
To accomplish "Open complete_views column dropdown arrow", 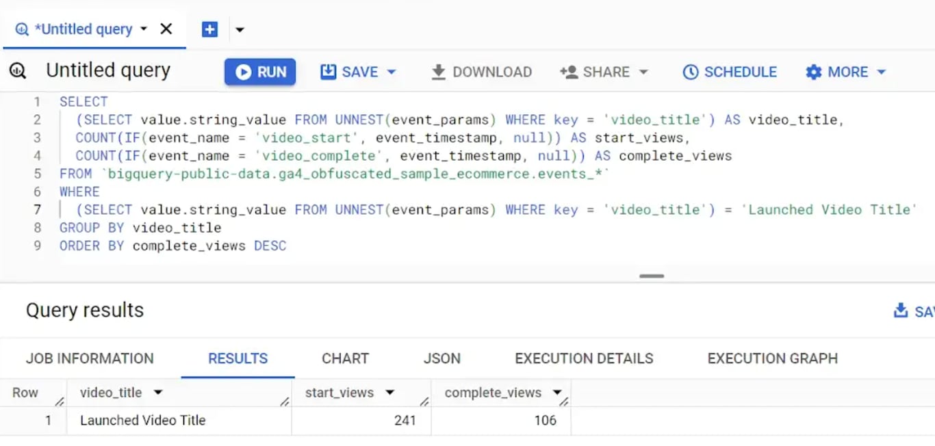I will click(557, 393).
